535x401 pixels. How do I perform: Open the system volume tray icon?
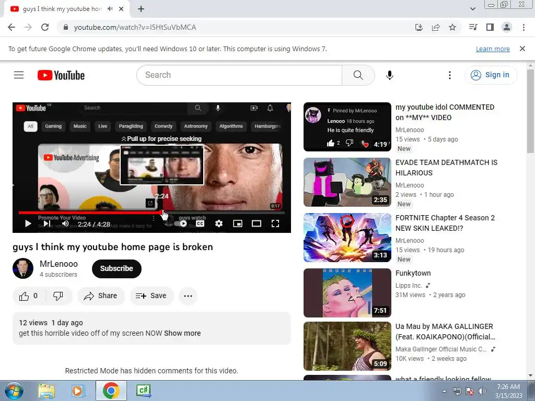click(x=482, y=391)
